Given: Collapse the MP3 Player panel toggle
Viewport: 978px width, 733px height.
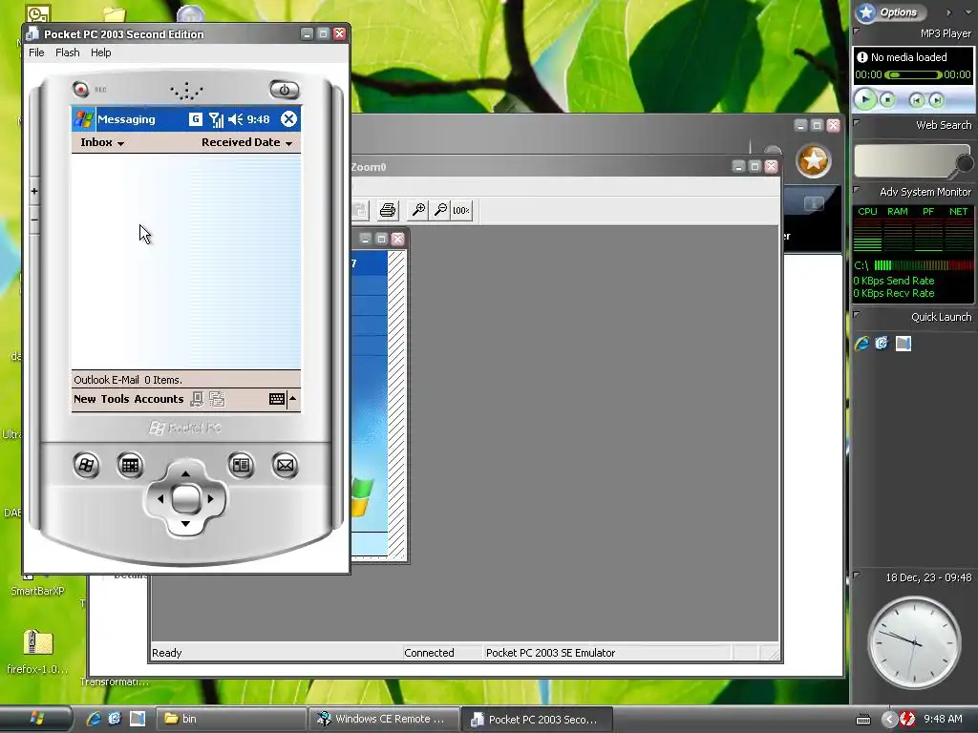Looking at the screenshot, I should click(857, 31).
